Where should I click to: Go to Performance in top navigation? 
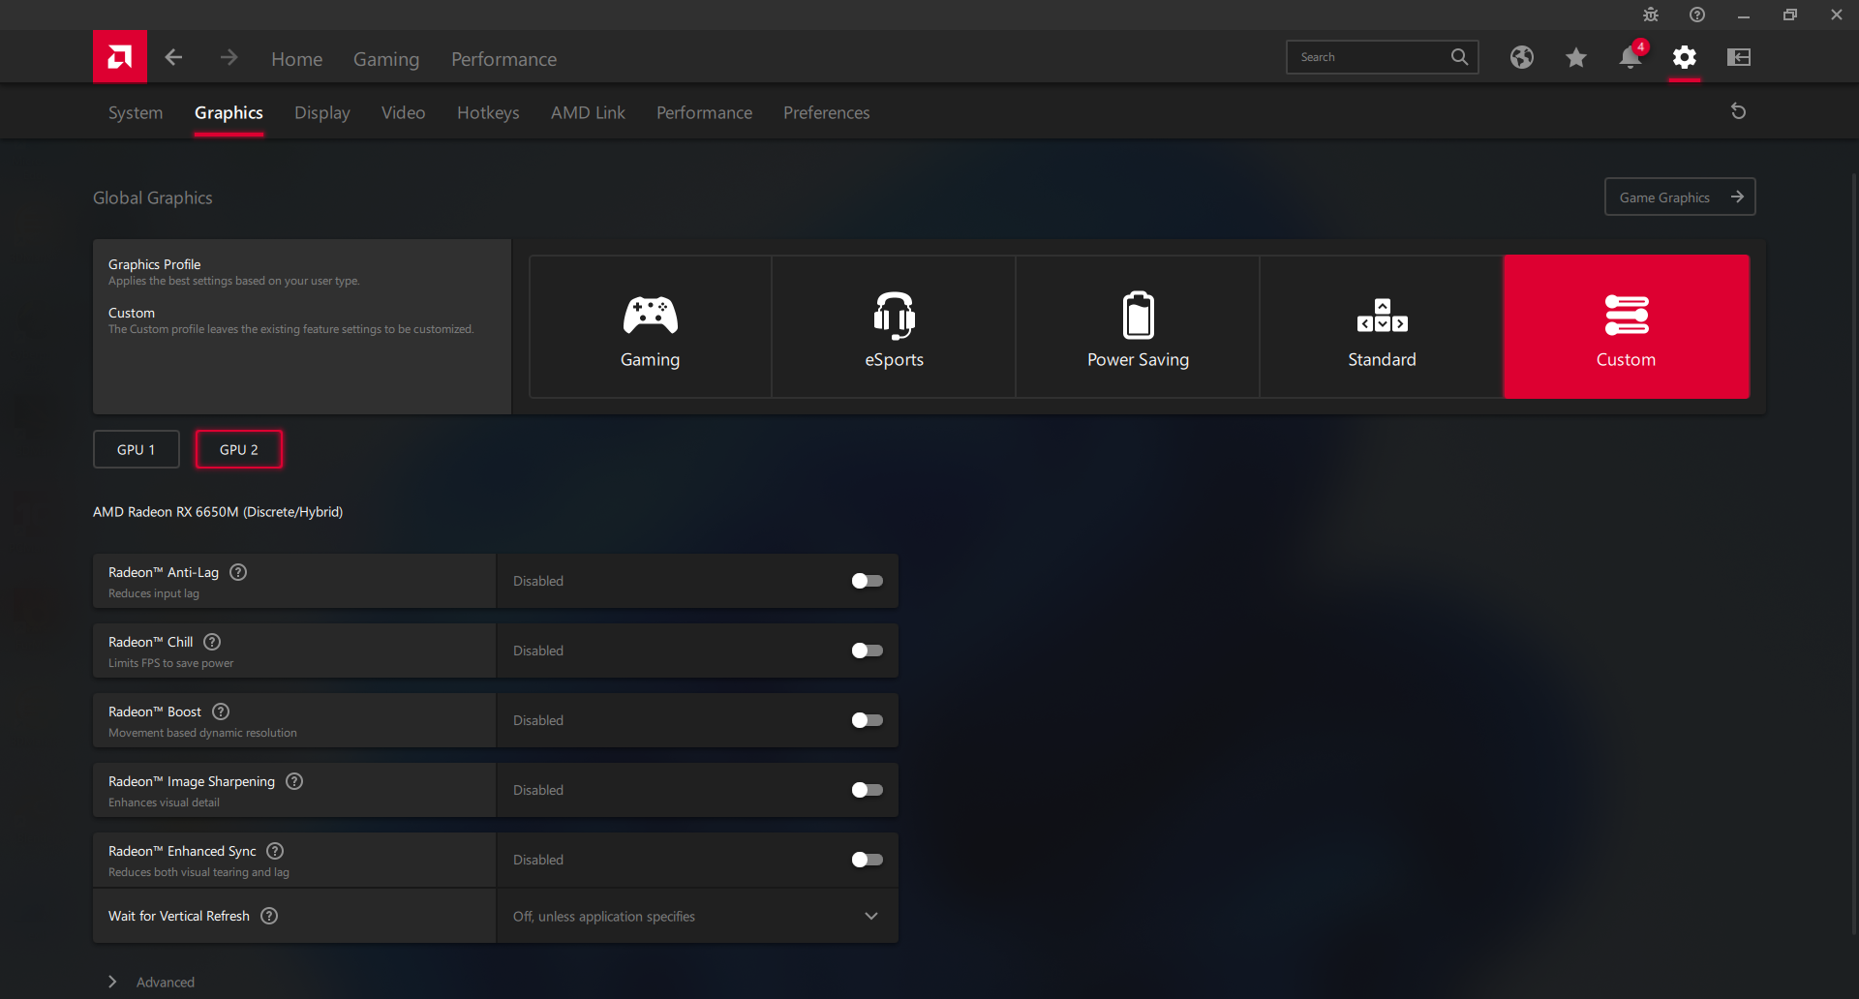coord(503,59)
